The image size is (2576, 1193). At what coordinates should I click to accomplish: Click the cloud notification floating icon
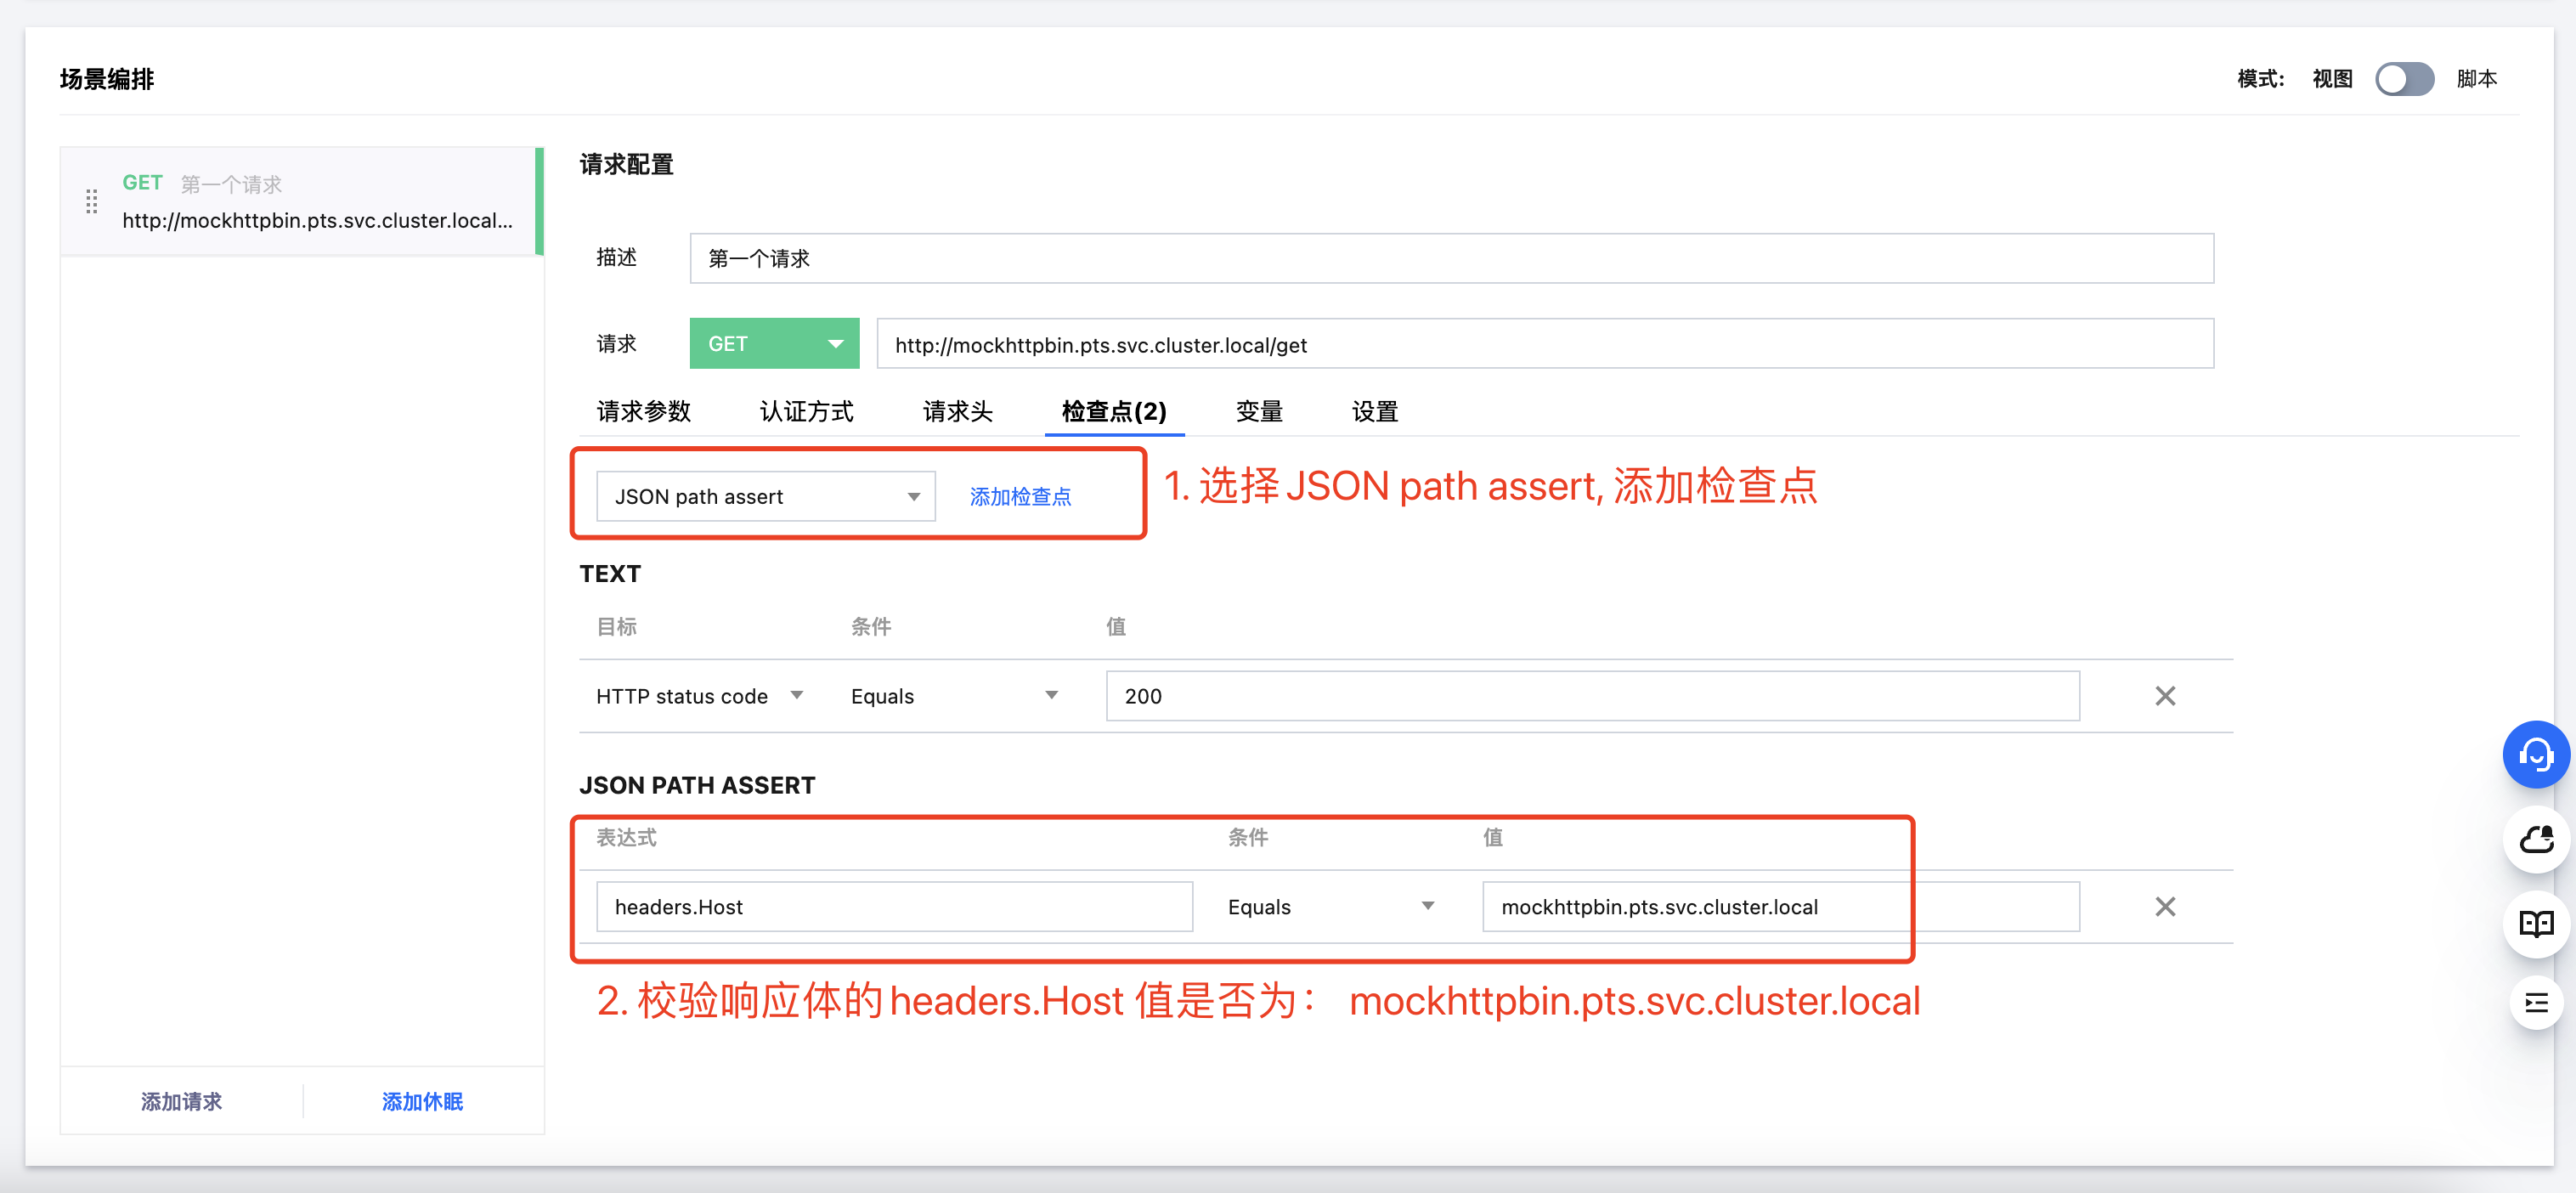tap(2535, 839)
